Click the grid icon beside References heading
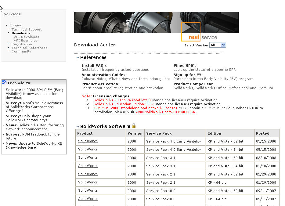The width and height of the screenshot is (285, 206). pos(78,57)
